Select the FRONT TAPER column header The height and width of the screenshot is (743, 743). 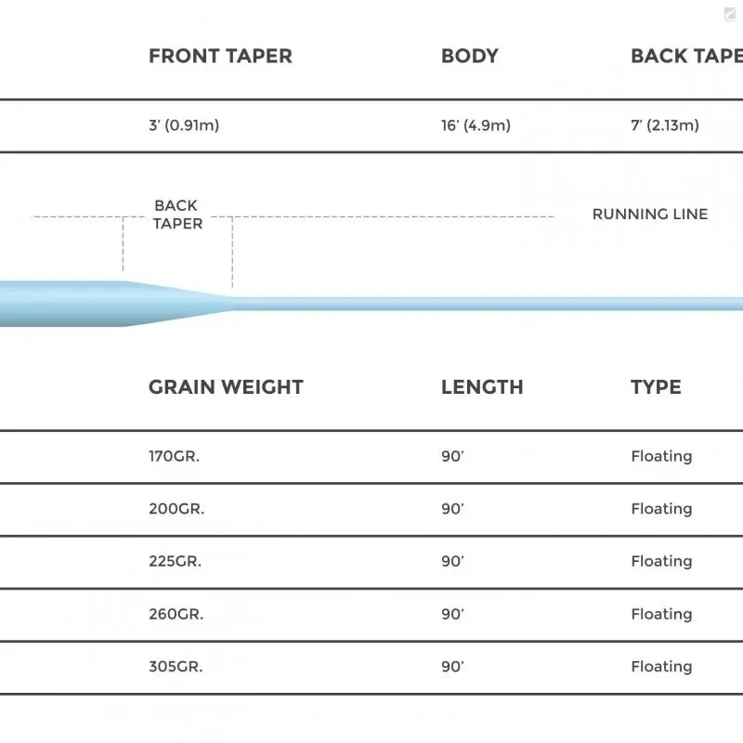point(220,56)
